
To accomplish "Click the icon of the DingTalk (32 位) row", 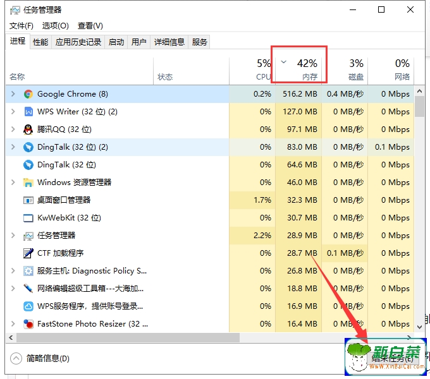I will [28, 165].
